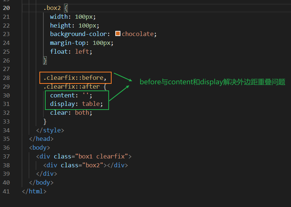Click the closing '</body>' tag

coord(41,182)
